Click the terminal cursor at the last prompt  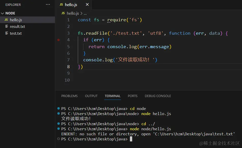131,139
